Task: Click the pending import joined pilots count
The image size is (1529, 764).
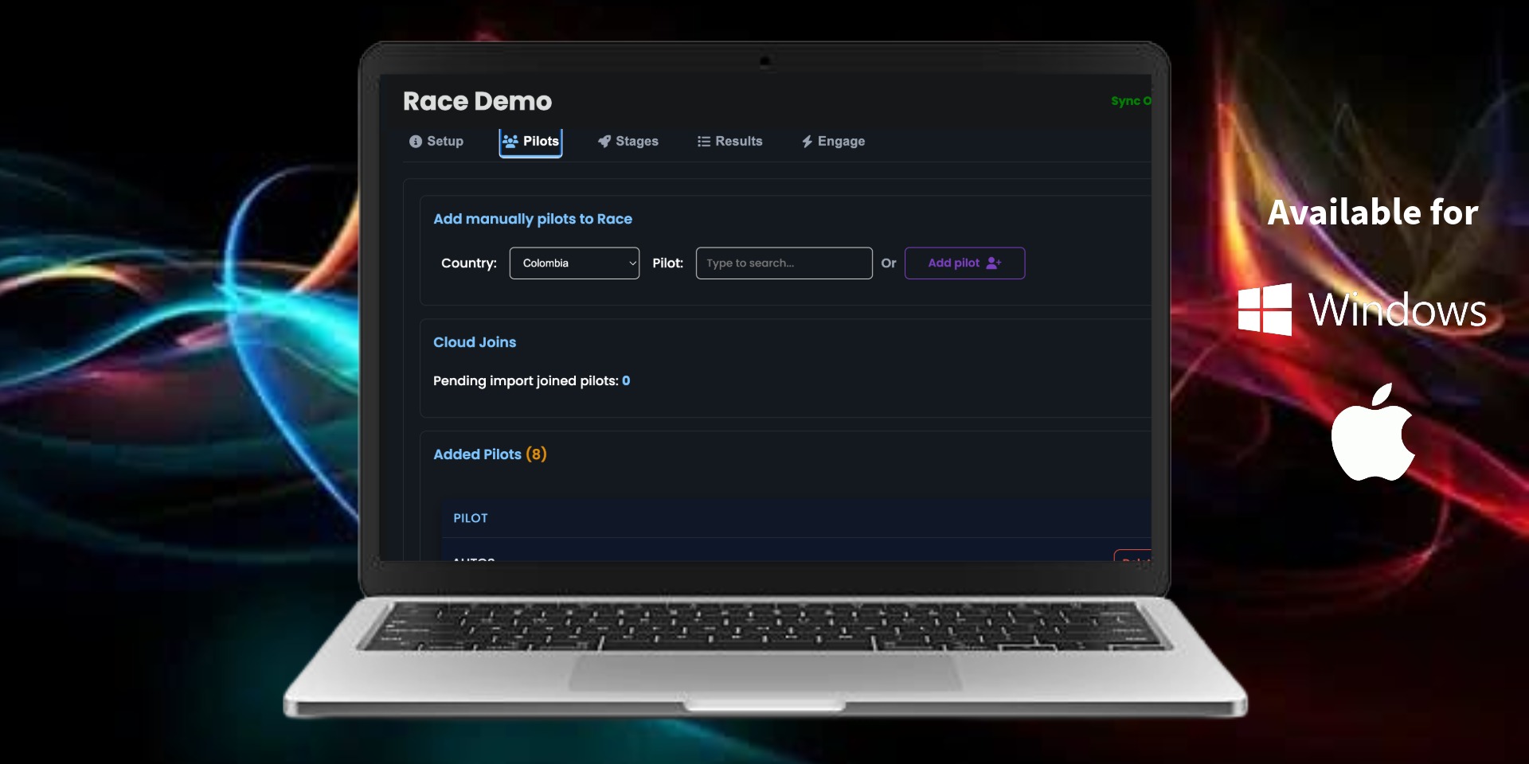Action: pos(626,380)
